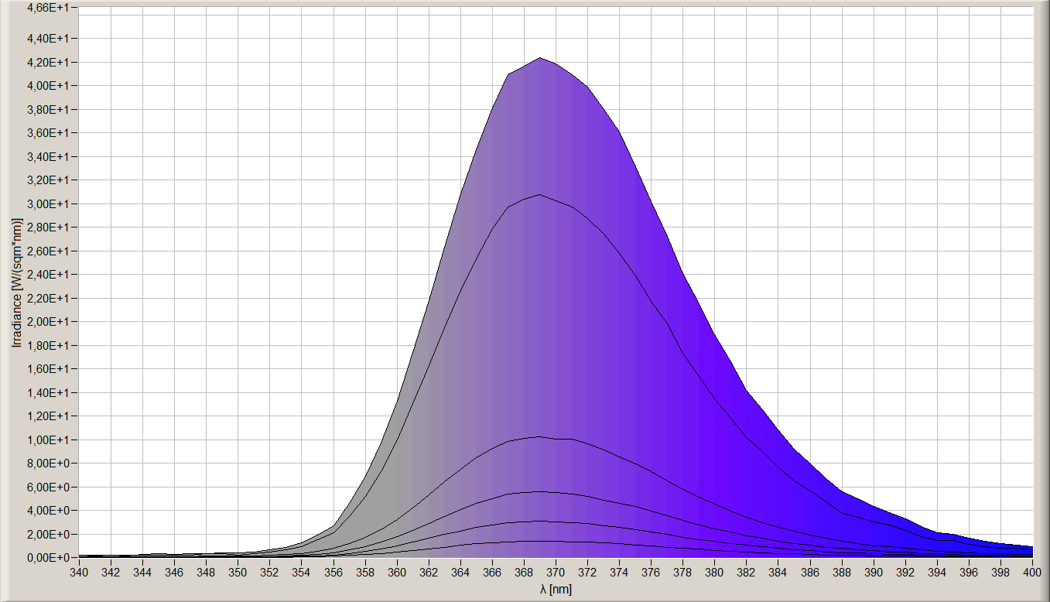The image size is (1050, 602).
Task: Select wavelength tick label '392'
Action: 905,573
